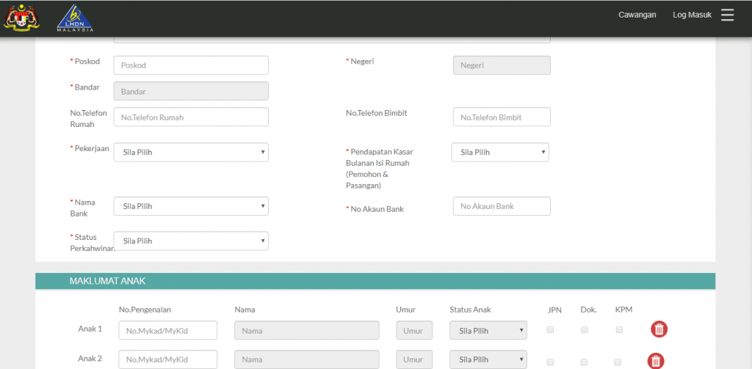The width and height of the screenshot is (752, 369).
Task: Click the Bandar field
Action: pyautogui.click(x=191, y=91)
